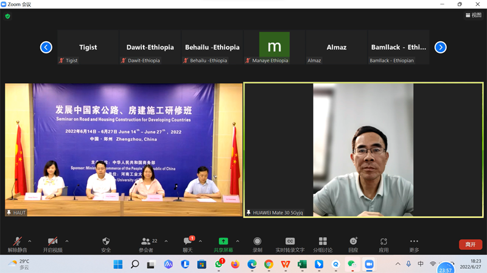Open the 更多 more options menu
This screenshot has height=273, width=487.
[414, 244]
